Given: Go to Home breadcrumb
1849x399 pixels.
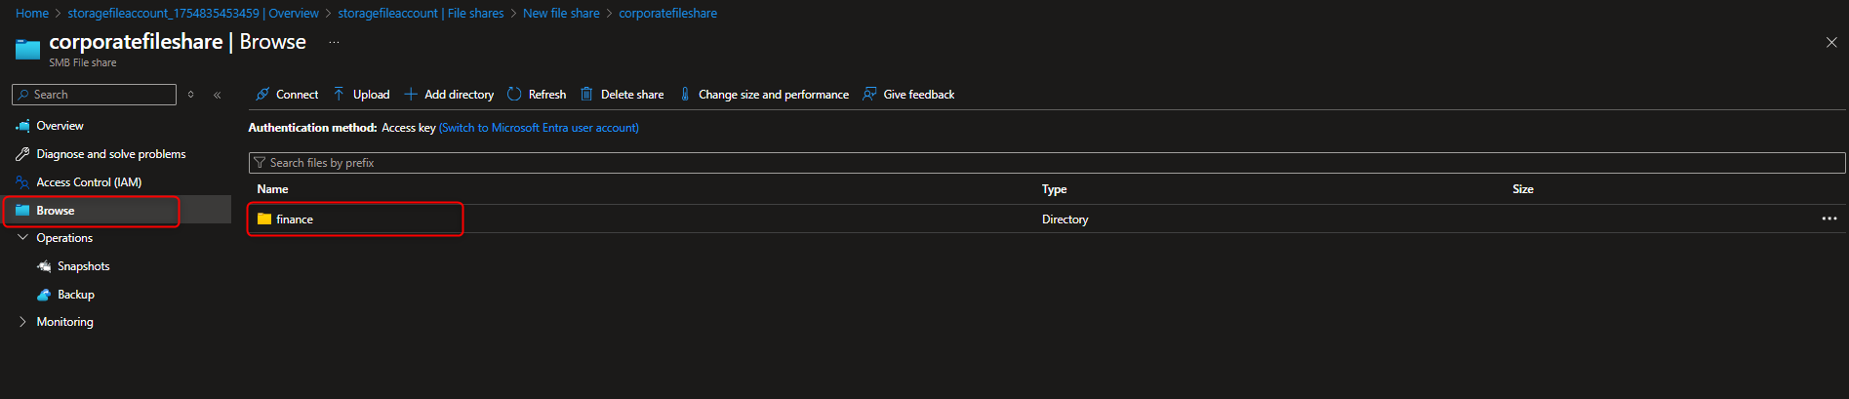Looking at the screenshot, I should point(32,13).
